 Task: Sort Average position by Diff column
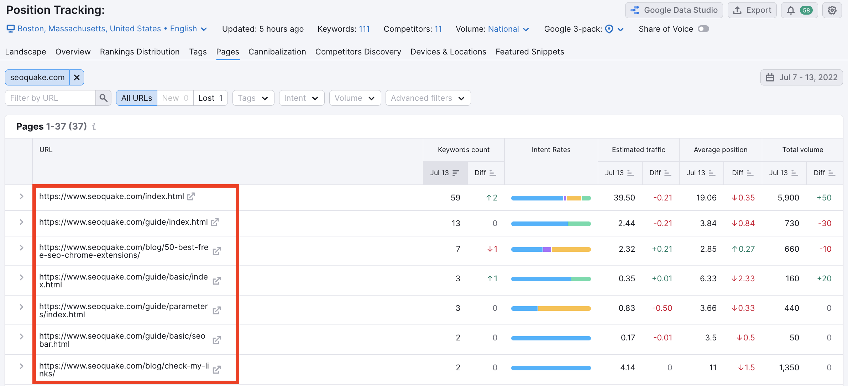(743, 173)
